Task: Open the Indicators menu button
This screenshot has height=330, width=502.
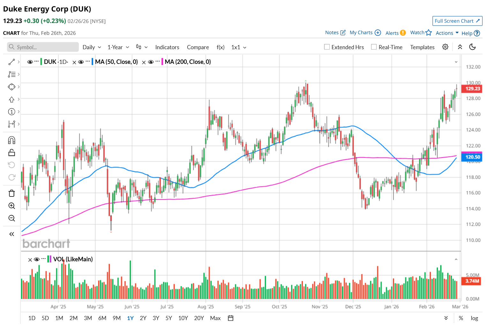Action: (x=167, y=47)
